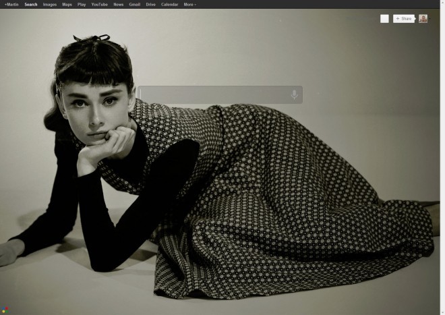This screenshot has width=445, height=315.
Task: Open Play from the navigation bar
Action: (82, 5)
